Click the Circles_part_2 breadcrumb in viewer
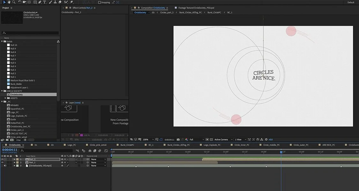Screen dimensions: 359x191 pyautogui.click(x=167, y=12)
